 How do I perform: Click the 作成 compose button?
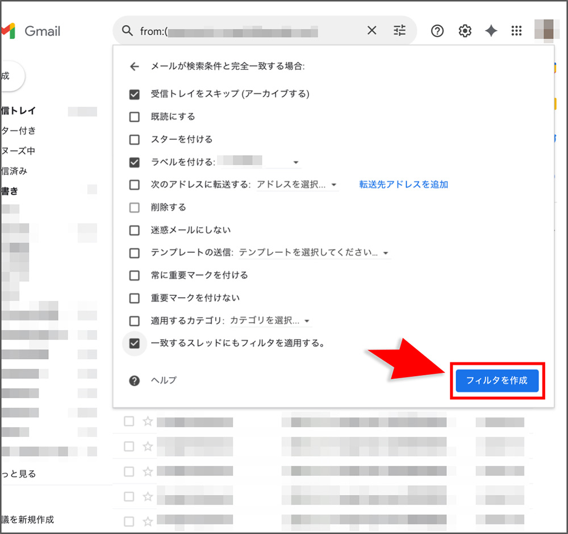pyautogui.click(x=12, y=76)
